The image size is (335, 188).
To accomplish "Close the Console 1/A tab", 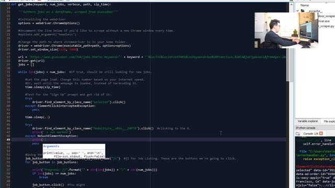I will click(x=321, y=134).
